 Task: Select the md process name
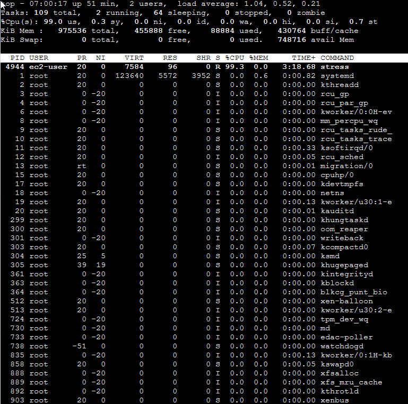click(325, 328)
